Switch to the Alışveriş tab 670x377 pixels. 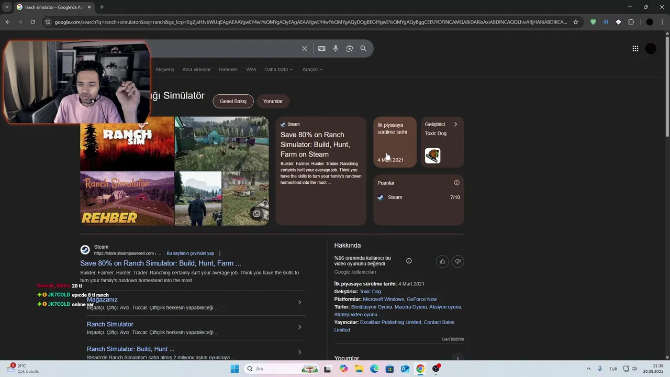[164, 69]
